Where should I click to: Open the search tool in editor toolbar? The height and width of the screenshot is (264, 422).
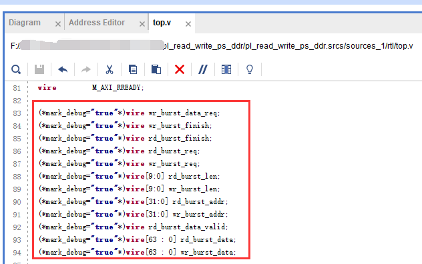pos(16,69)
